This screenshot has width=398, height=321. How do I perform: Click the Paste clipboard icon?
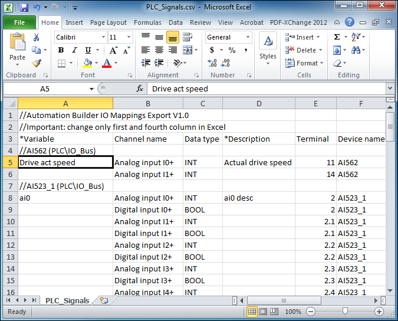click(x=18, y=41)
